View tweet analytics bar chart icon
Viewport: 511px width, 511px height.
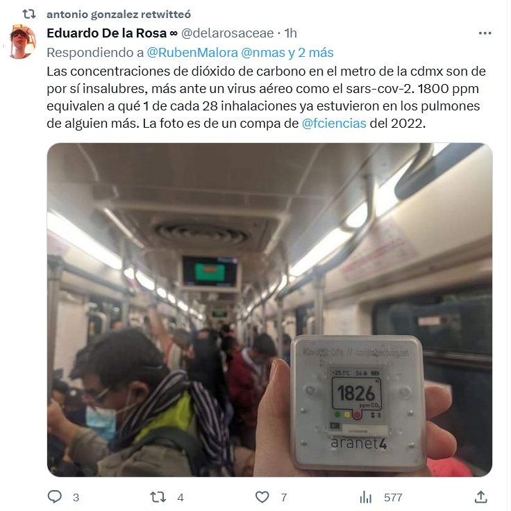click(x=366, y=497)
